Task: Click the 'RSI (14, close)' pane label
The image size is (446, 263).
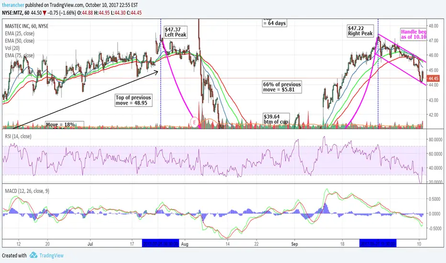Action: pos(18,136)
